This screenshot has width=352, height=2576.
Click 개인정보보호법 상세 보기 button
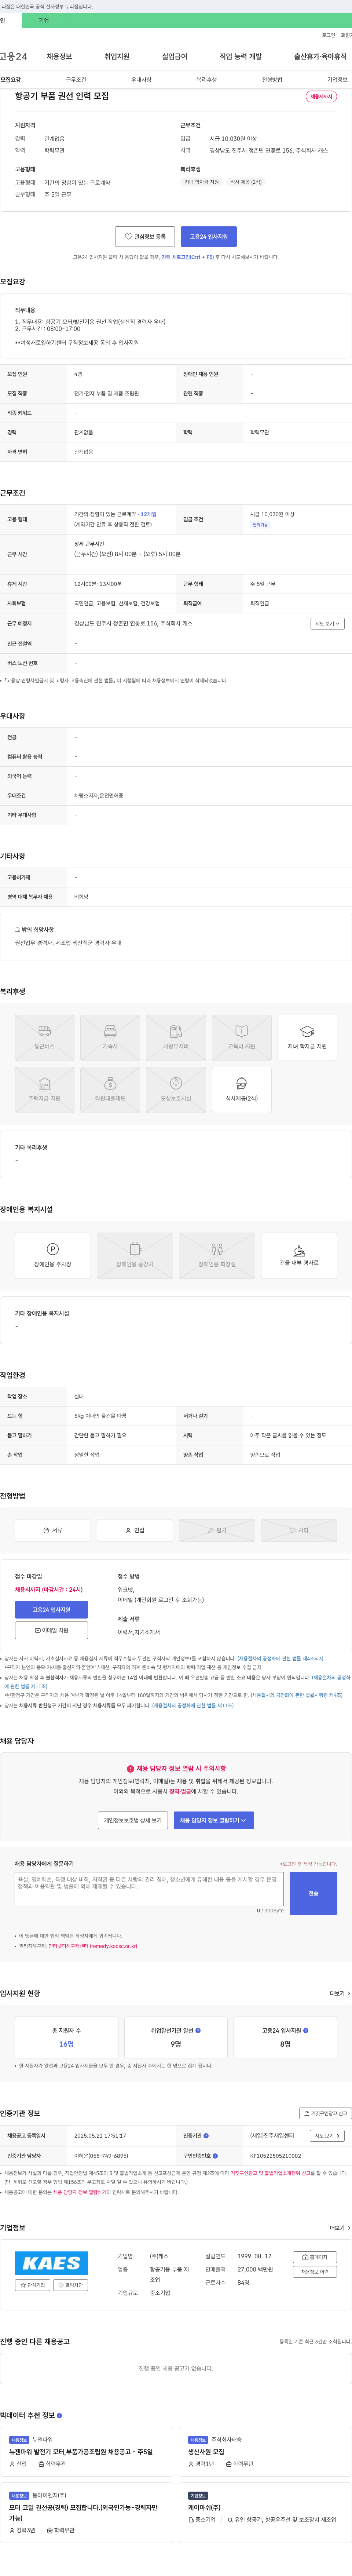point(133,1820)
